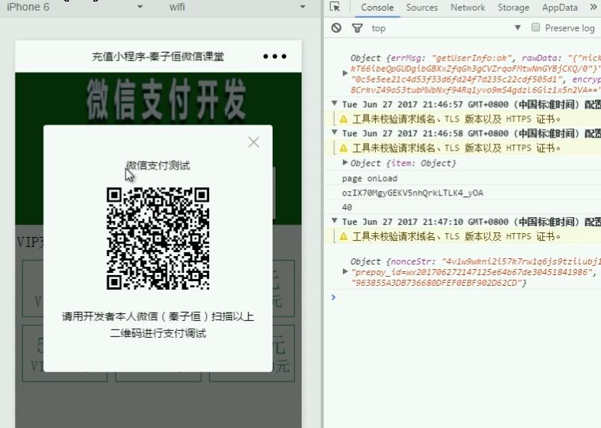
Task: Select the 'page onLoad' console line
Action: [370, 179]
